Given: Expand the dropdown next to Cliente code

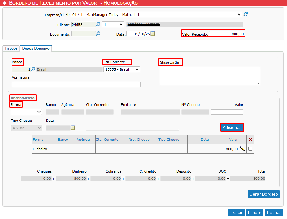Looking at the screenshot, I should (x=113, y=24).
